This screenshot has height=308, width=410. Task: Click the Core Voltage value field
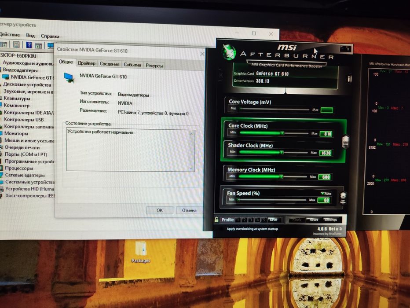click(x=327, y=110)
